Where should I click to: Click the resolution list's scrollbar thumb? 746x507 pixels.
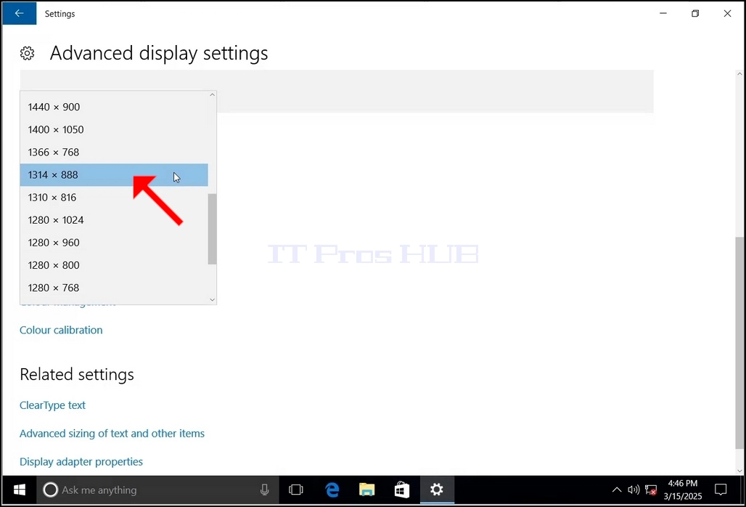[212, 229]
